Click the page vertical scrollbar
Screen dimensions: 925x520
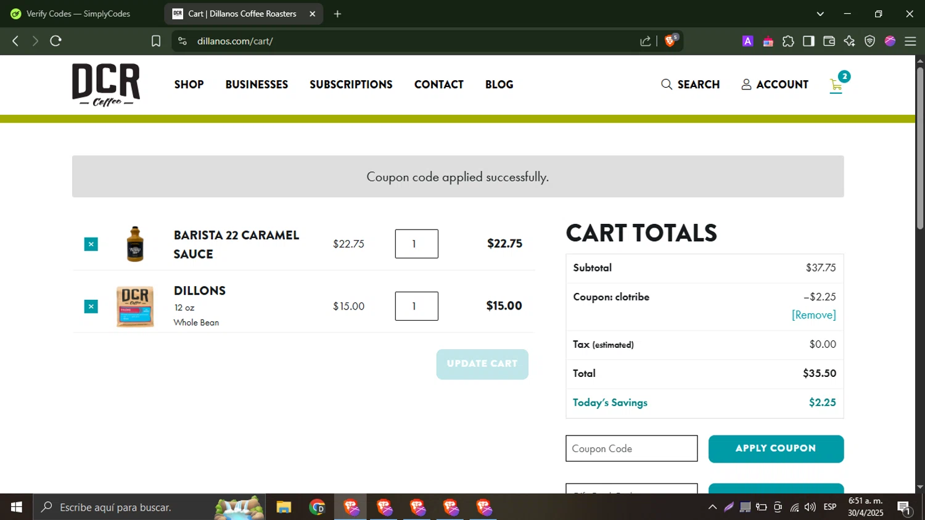click(x=920, y=148)
